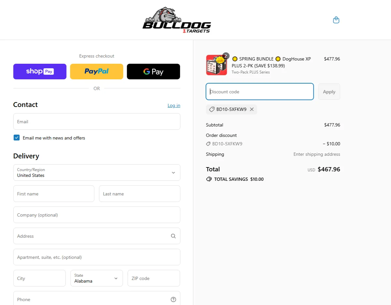
Task: Click the TOTAL SAVINGS $10.00 text
Action: coord(239,179)
